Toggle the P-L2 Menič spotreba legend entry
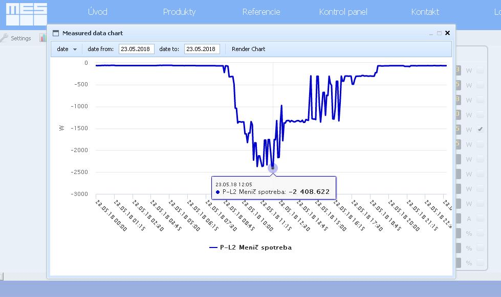The height and width of the screenshot is (297, 501). 251,247
